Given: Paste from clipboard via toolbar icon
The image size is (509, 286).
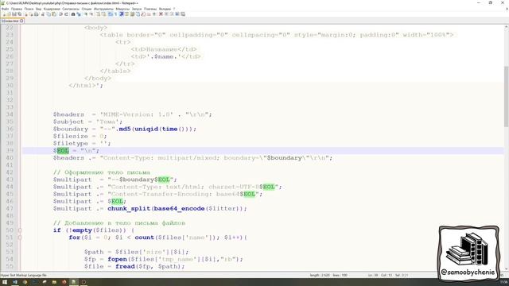Looking at the screenshot, I should click(53, 14).
